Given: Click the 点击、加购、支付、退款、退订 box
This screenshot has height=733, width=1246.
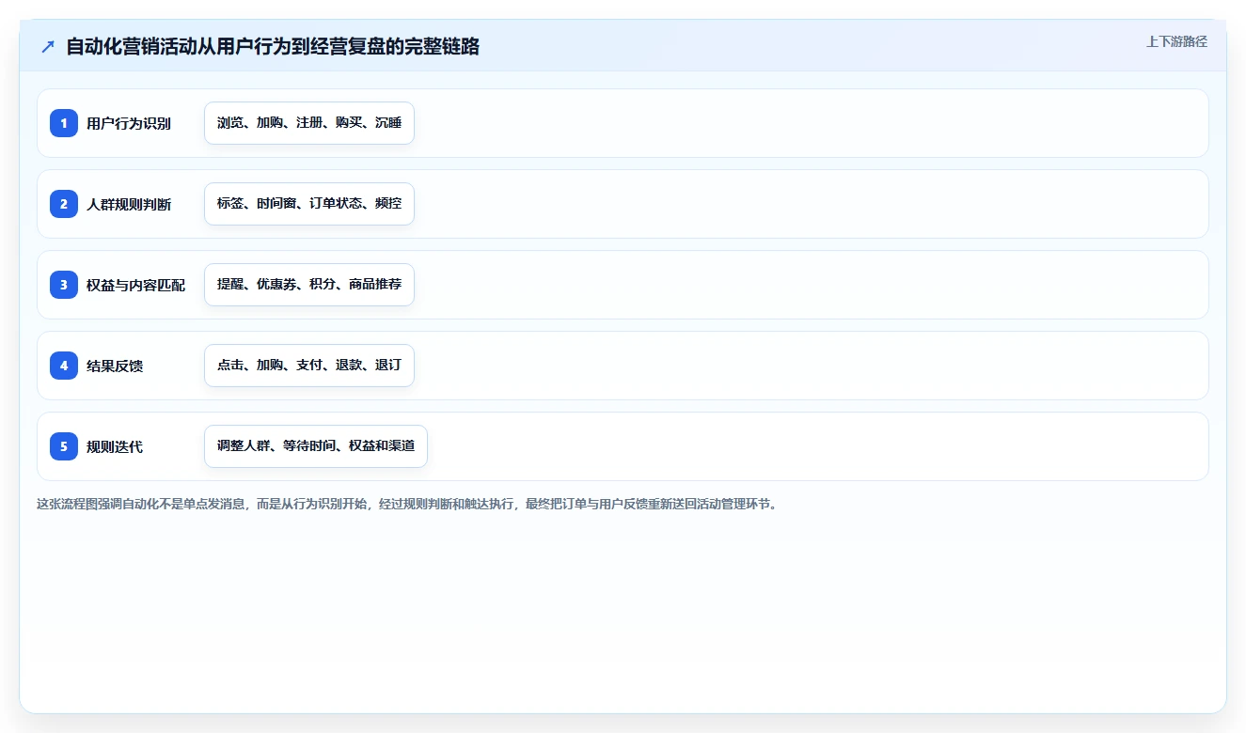Looking at the screenshot, I should click(x=309, y=366).
